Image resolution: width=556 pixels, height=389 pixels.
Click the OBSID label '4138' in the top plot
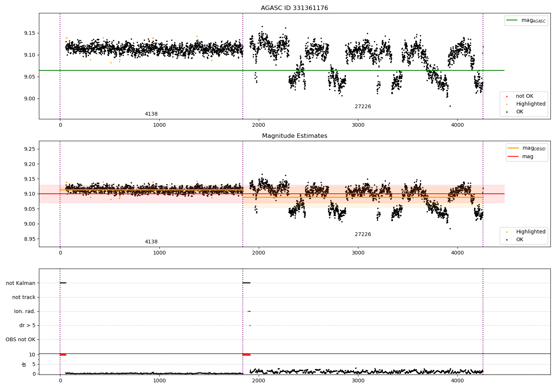coord(151,114)
